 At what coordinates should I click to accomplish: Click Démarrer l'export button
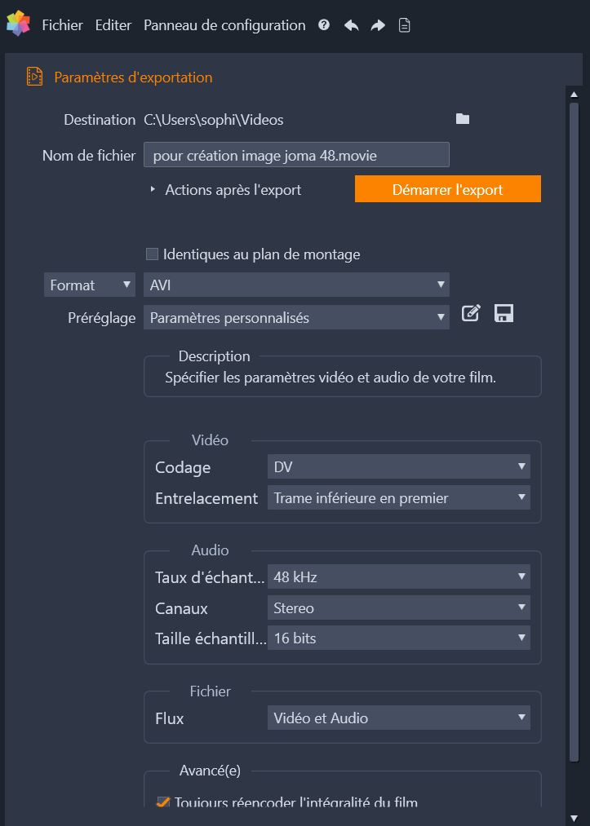click(447, 189)
